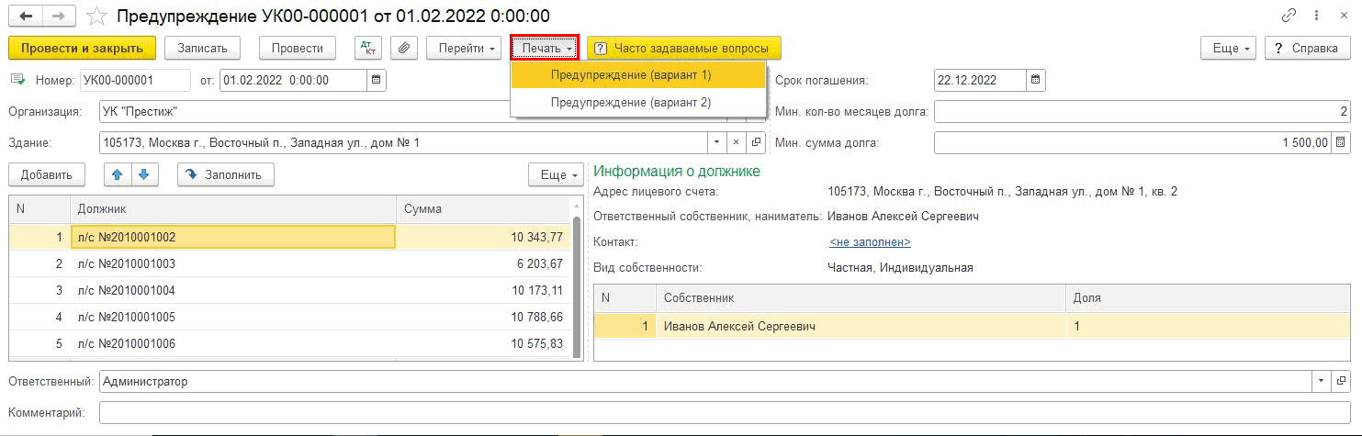
Task: Click the Дт/Кт postings icon
Action: (368, 48)
